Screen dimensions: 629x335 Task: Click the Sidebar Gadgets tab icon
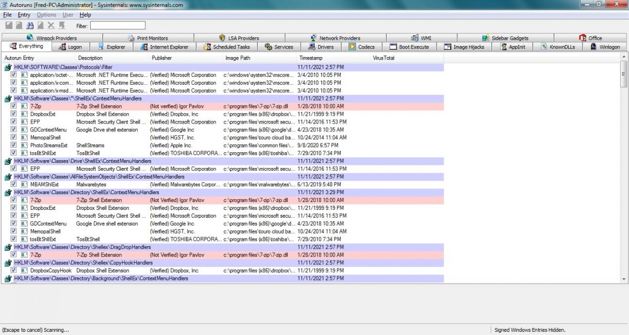[486, 38]
